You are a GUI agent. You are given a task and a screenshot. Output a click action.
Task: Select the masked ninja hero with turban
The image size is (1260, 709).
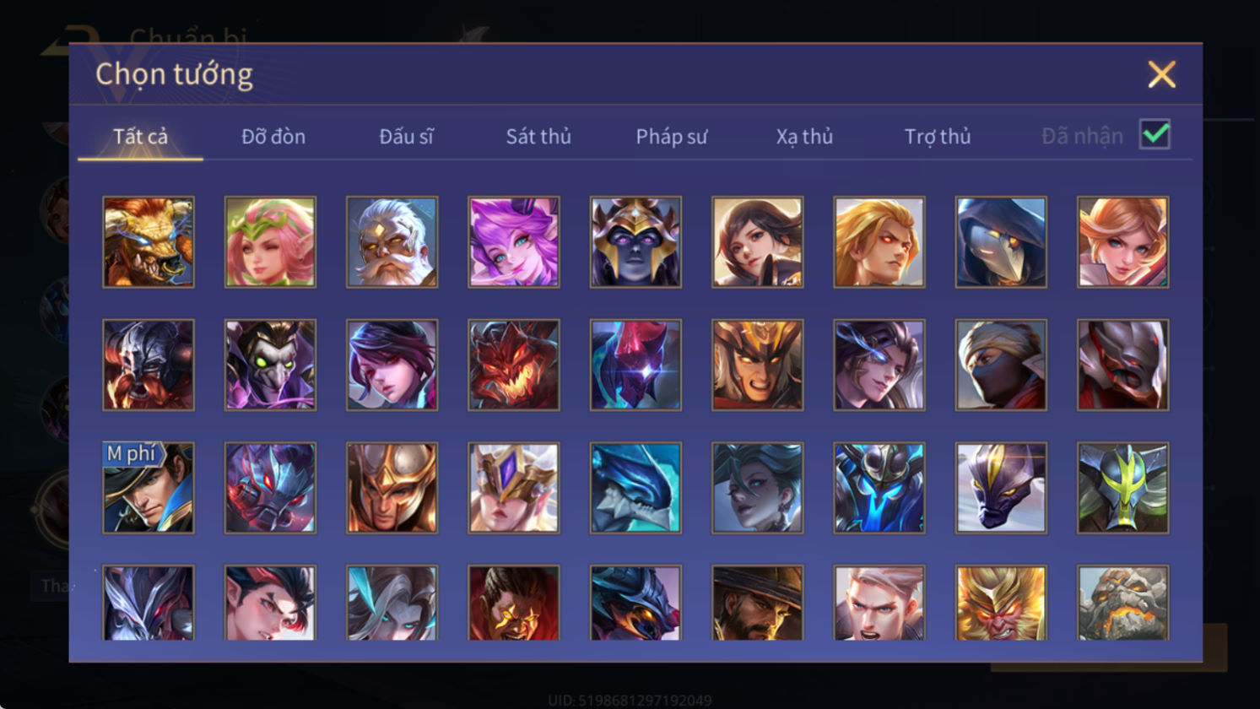coord(1001,365)
